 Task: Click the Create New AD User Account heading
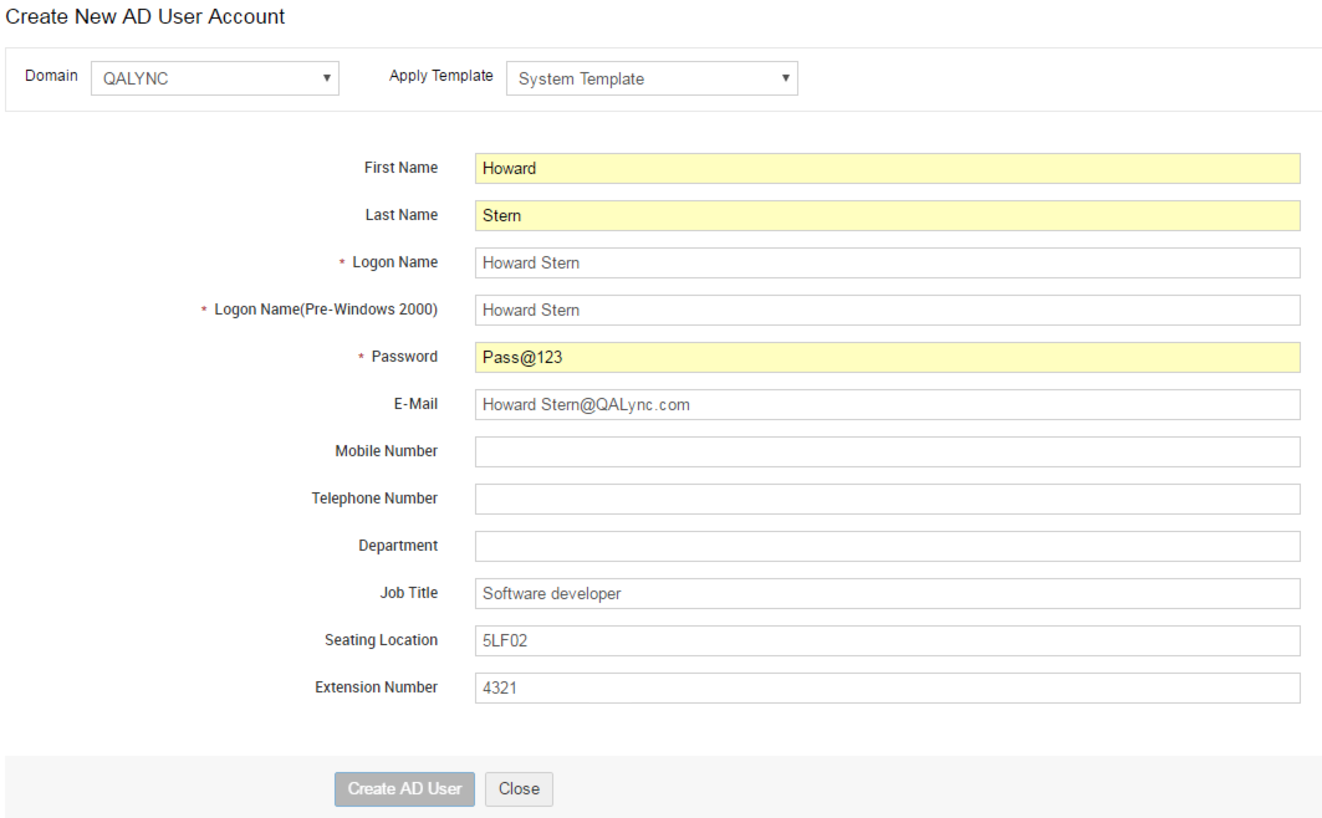point(145,16)
